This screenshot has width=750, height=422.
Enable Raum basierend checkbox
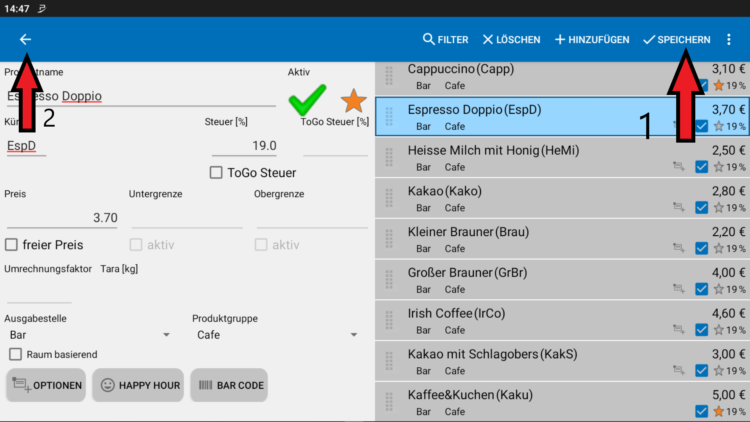pos(16,354)
